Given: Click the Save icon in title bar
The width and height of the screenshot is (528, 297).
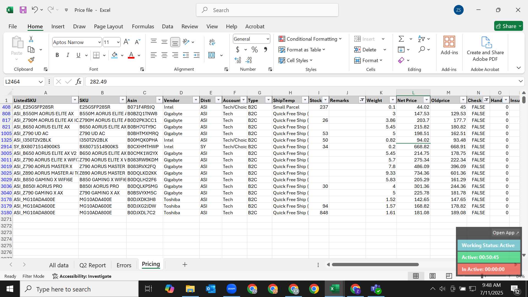Looking at the screenshot, I should [23, 10].
